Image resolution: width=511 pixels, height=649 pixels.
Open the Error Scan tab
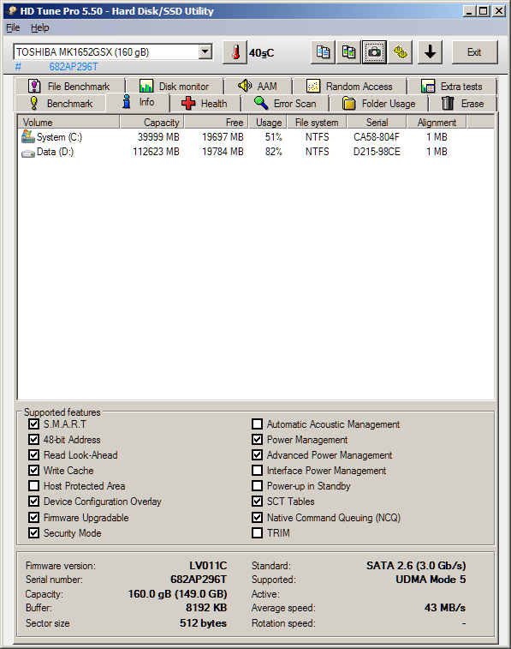coord(285,104)
